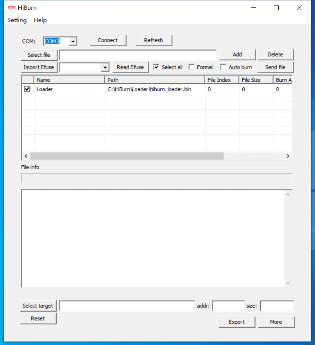Viewport: 315px width, 345px height.
Task: Click the File info field
Action: [157, 178]
